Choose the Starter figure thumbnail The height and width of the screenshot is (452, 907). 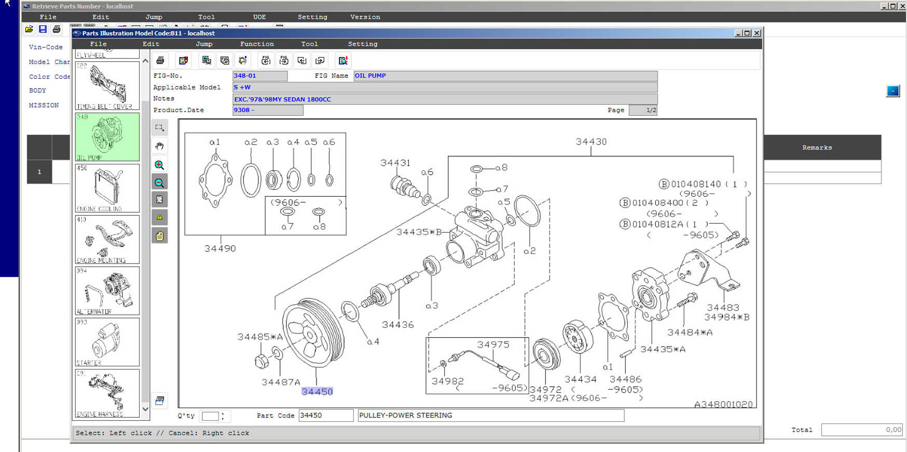(107, 342)
